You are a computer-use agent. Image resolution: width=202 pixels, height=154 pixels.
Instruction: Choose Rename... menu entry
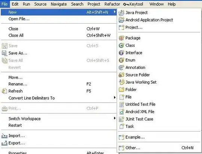coord(59,84)
